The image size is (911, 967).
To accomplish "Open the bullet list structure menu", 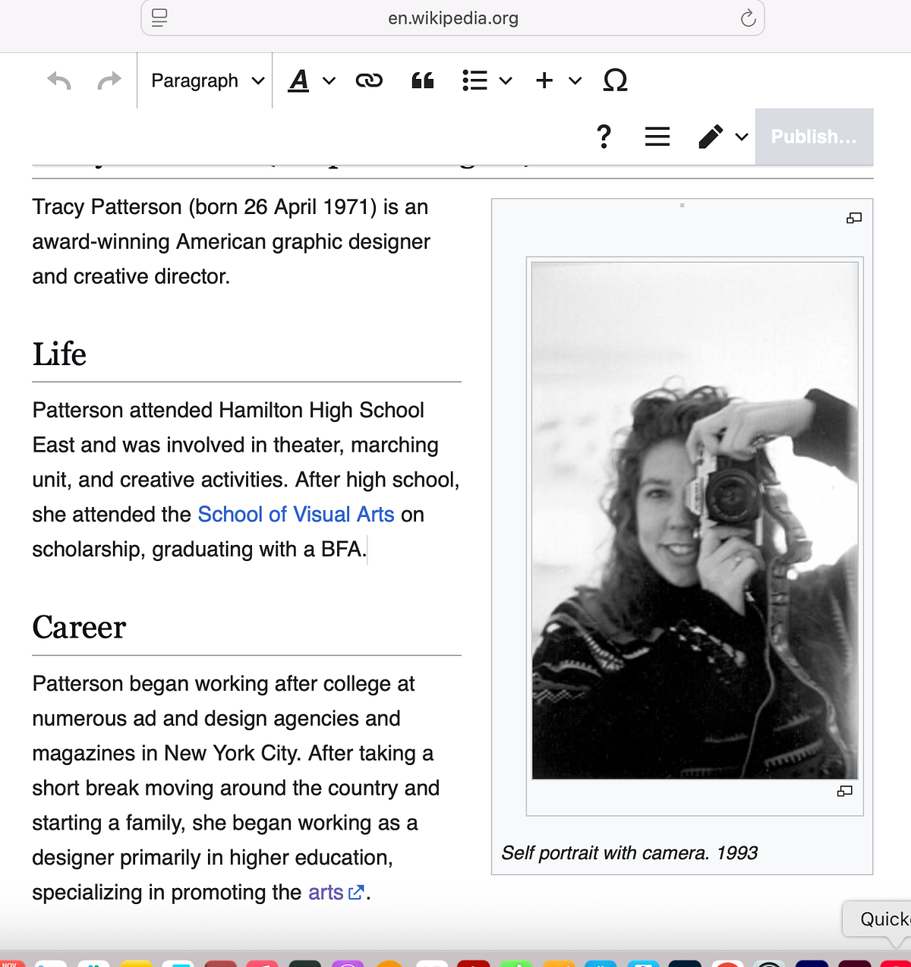I will coord(474,80).
